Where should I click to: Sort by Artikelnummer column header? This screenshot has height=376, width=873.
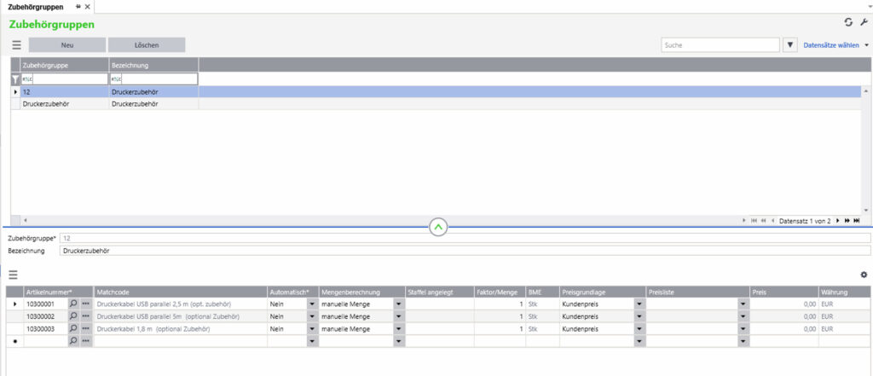point(59,292)
